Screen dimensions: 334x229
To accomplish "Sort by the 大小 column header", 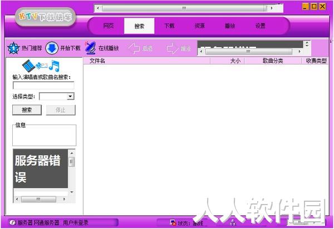I will pyautogui.click(x=227, y=61).
